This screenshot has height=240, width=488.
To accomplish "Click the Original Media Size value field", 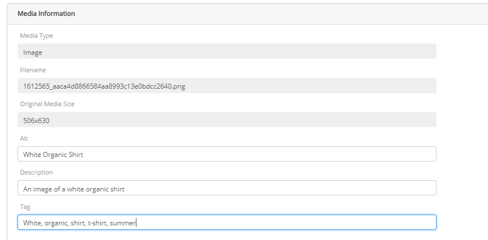I will (x=226, y=120).
